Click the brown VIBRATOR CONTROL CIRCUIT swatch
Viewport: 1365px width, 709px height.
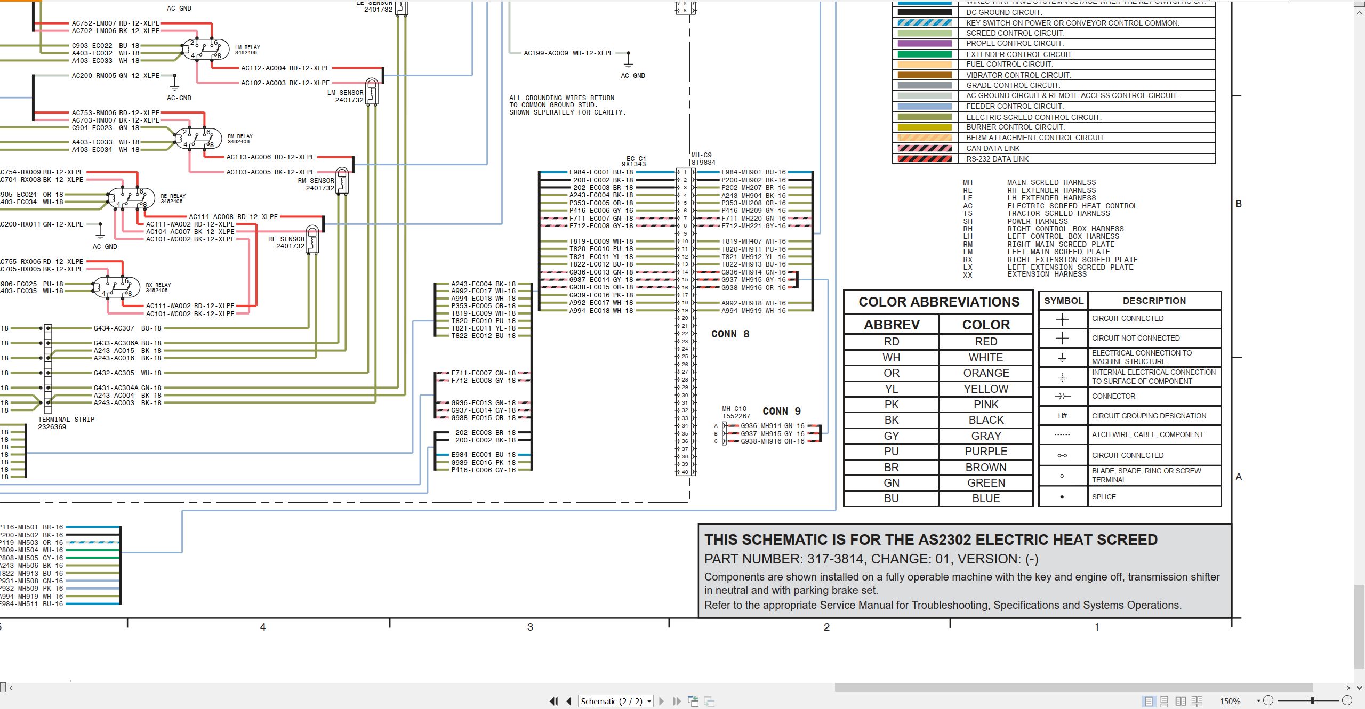[x=924, y=75]
